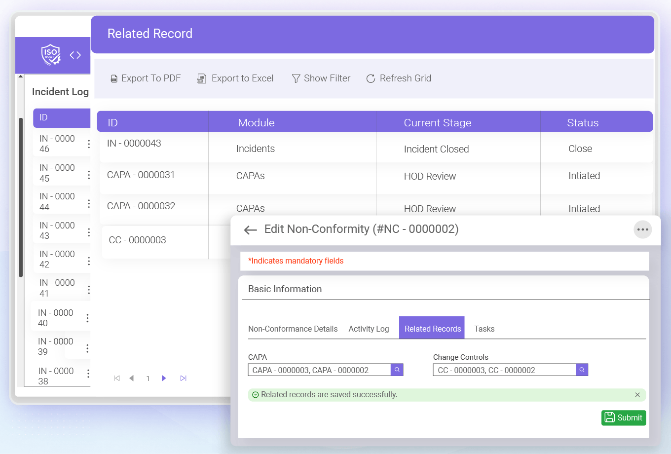
Task: Click the search icon of Change Controls field
Action: [x=582, y=370]
